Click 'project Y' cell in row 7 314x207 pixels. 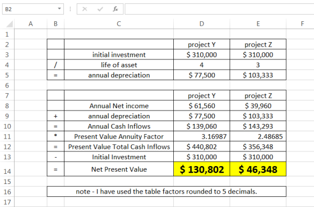pos(202,95)
